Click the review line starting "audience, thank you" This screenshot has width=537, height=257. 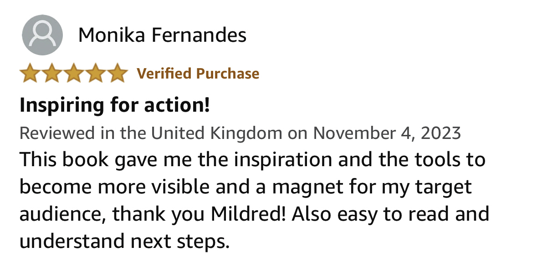point(254,213)
